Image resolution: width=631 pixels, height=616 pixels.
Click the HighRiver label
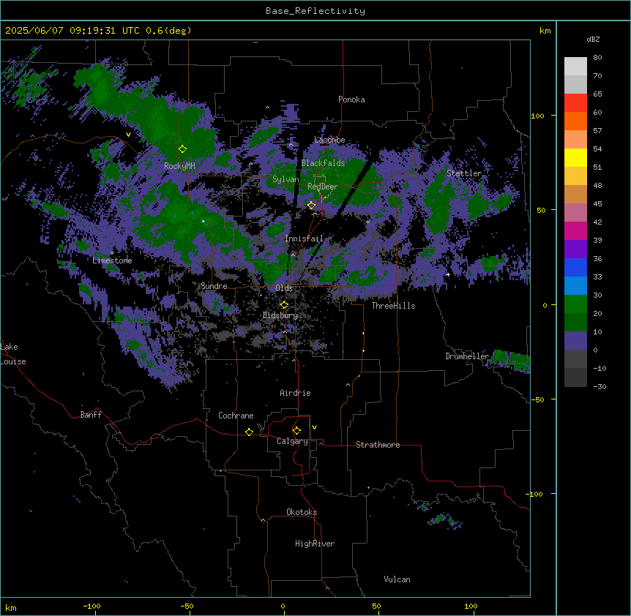point(315,544)
